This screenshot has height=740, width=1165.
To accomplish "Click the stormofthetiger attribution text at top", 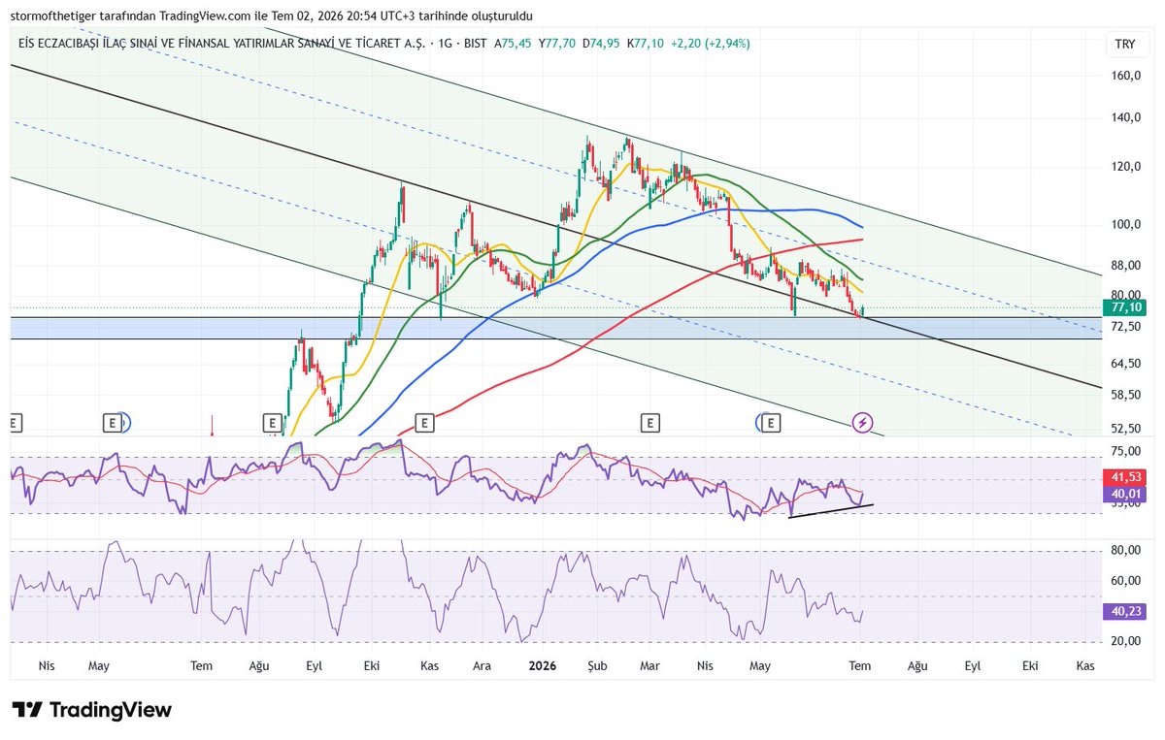I will pos(272,16).
